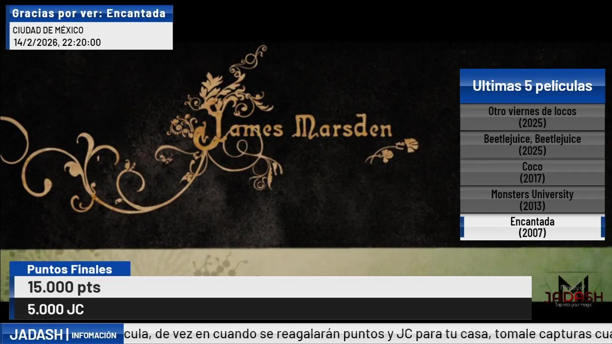
Task: Click the 'Puntos Finales' label
Action: 70,269
